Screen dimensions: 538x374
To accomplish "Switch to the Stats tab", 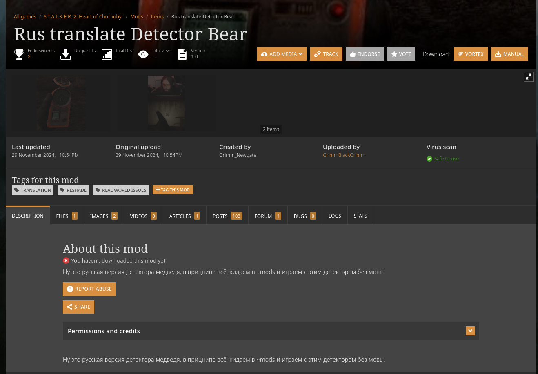I will click(360, 216).
